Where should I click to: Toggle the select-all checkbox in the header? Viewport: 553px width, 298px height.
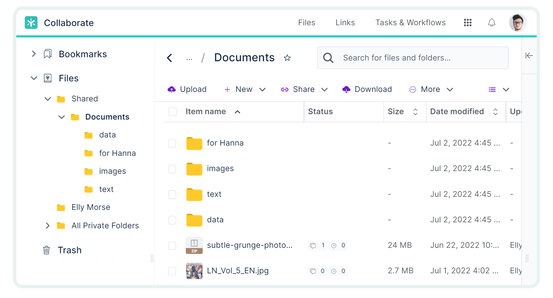pos(172,112)
